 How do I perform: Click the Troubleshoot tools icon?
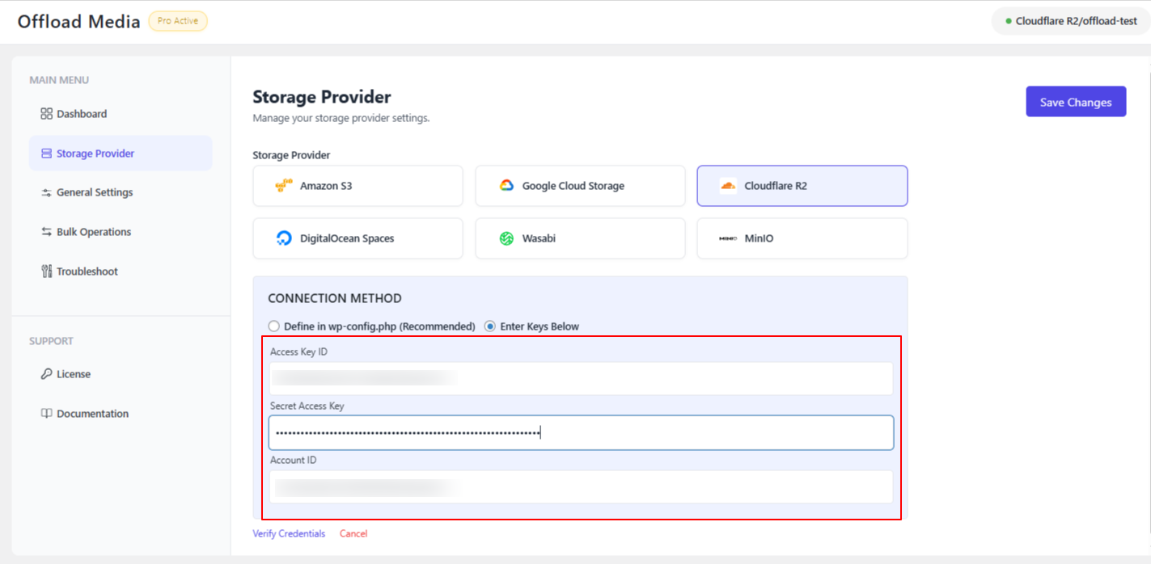click(46, 271)
